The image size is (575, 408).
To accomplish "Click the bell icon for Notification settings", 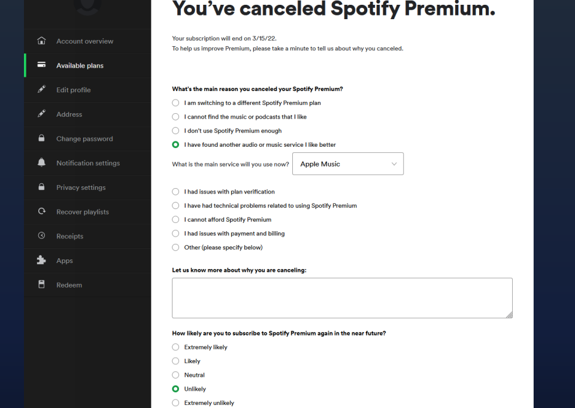I will 41,163.
